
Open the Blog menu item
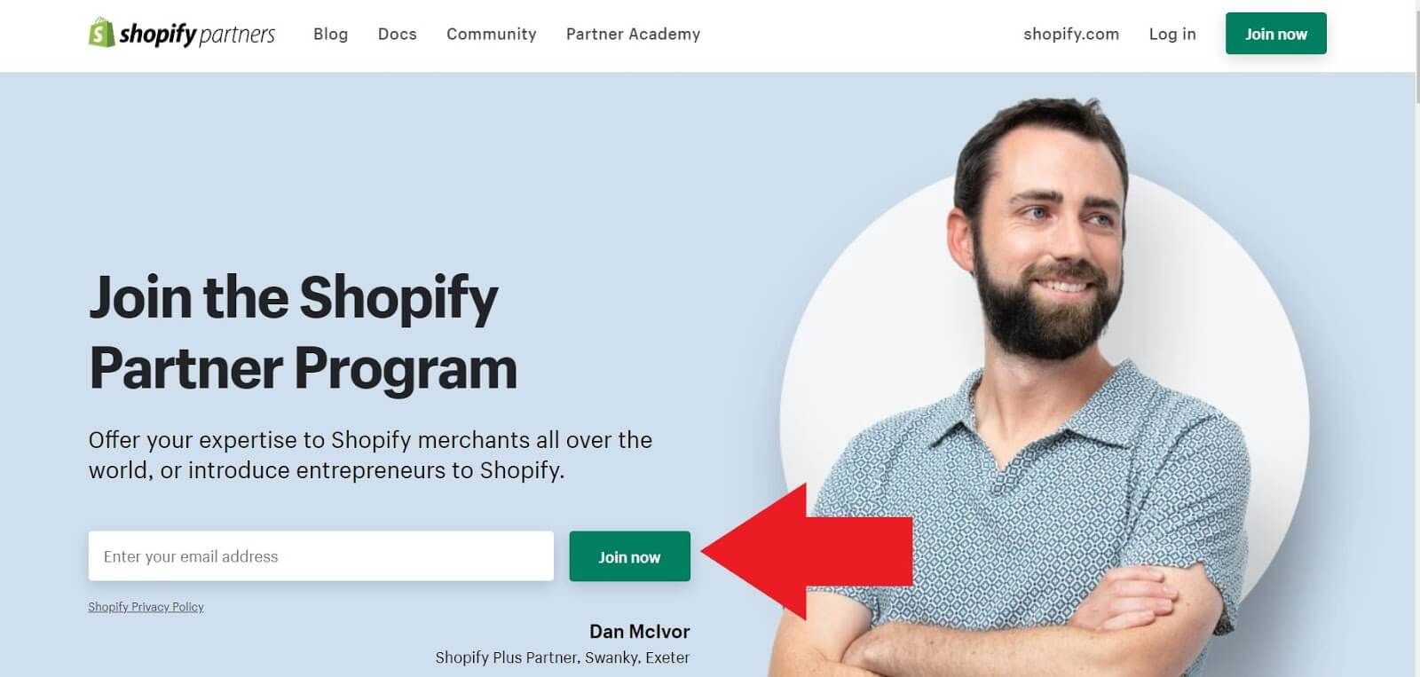click(x=330, y=34)
